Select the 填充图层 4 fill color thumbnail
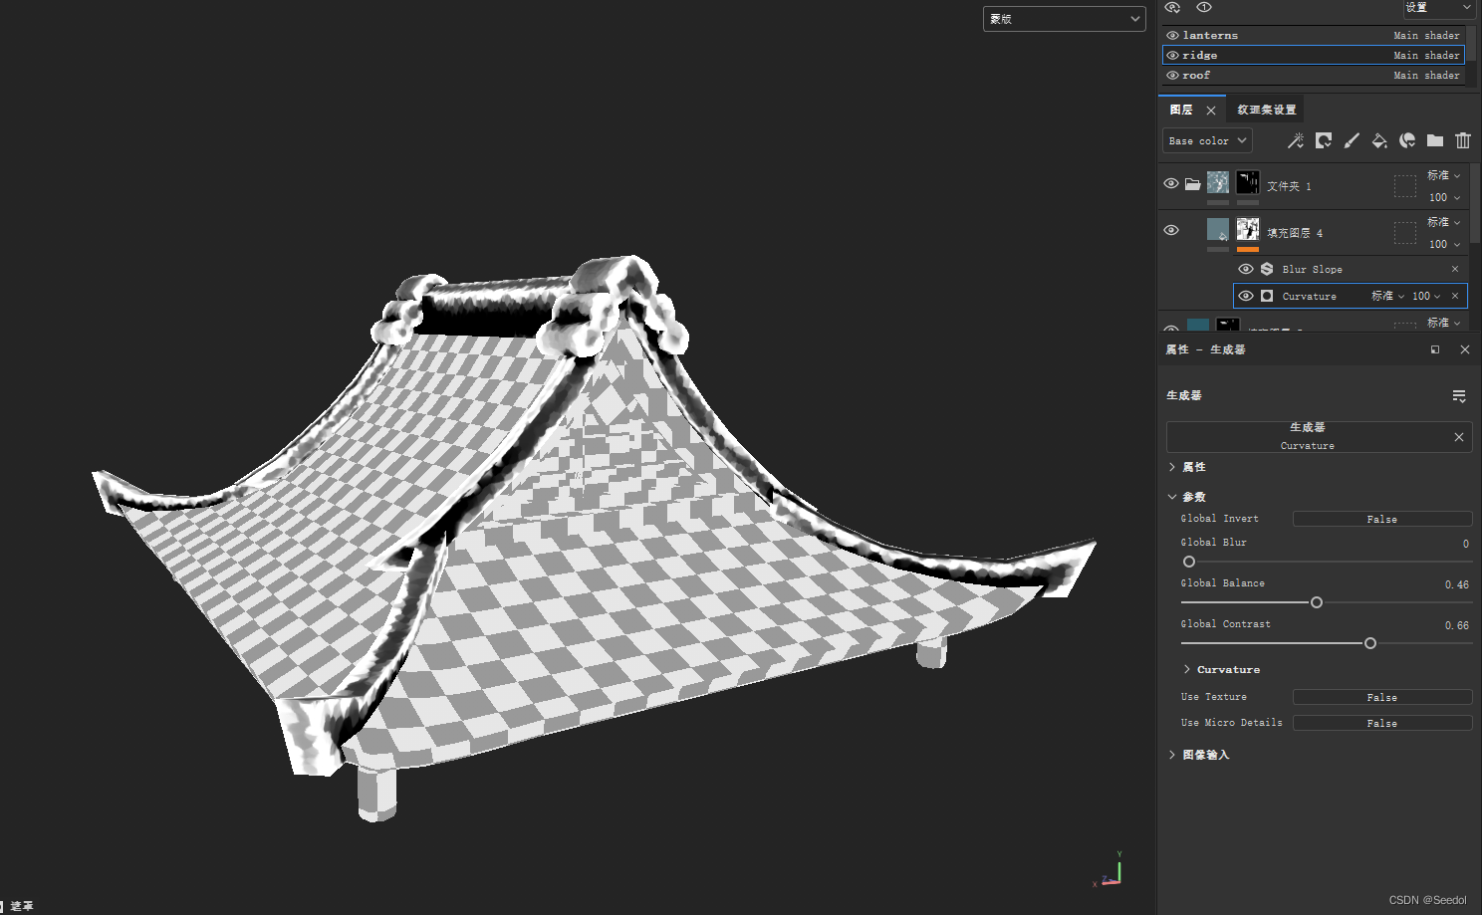This screenshot has width=1482, height=915. [x=1218, y=229]
